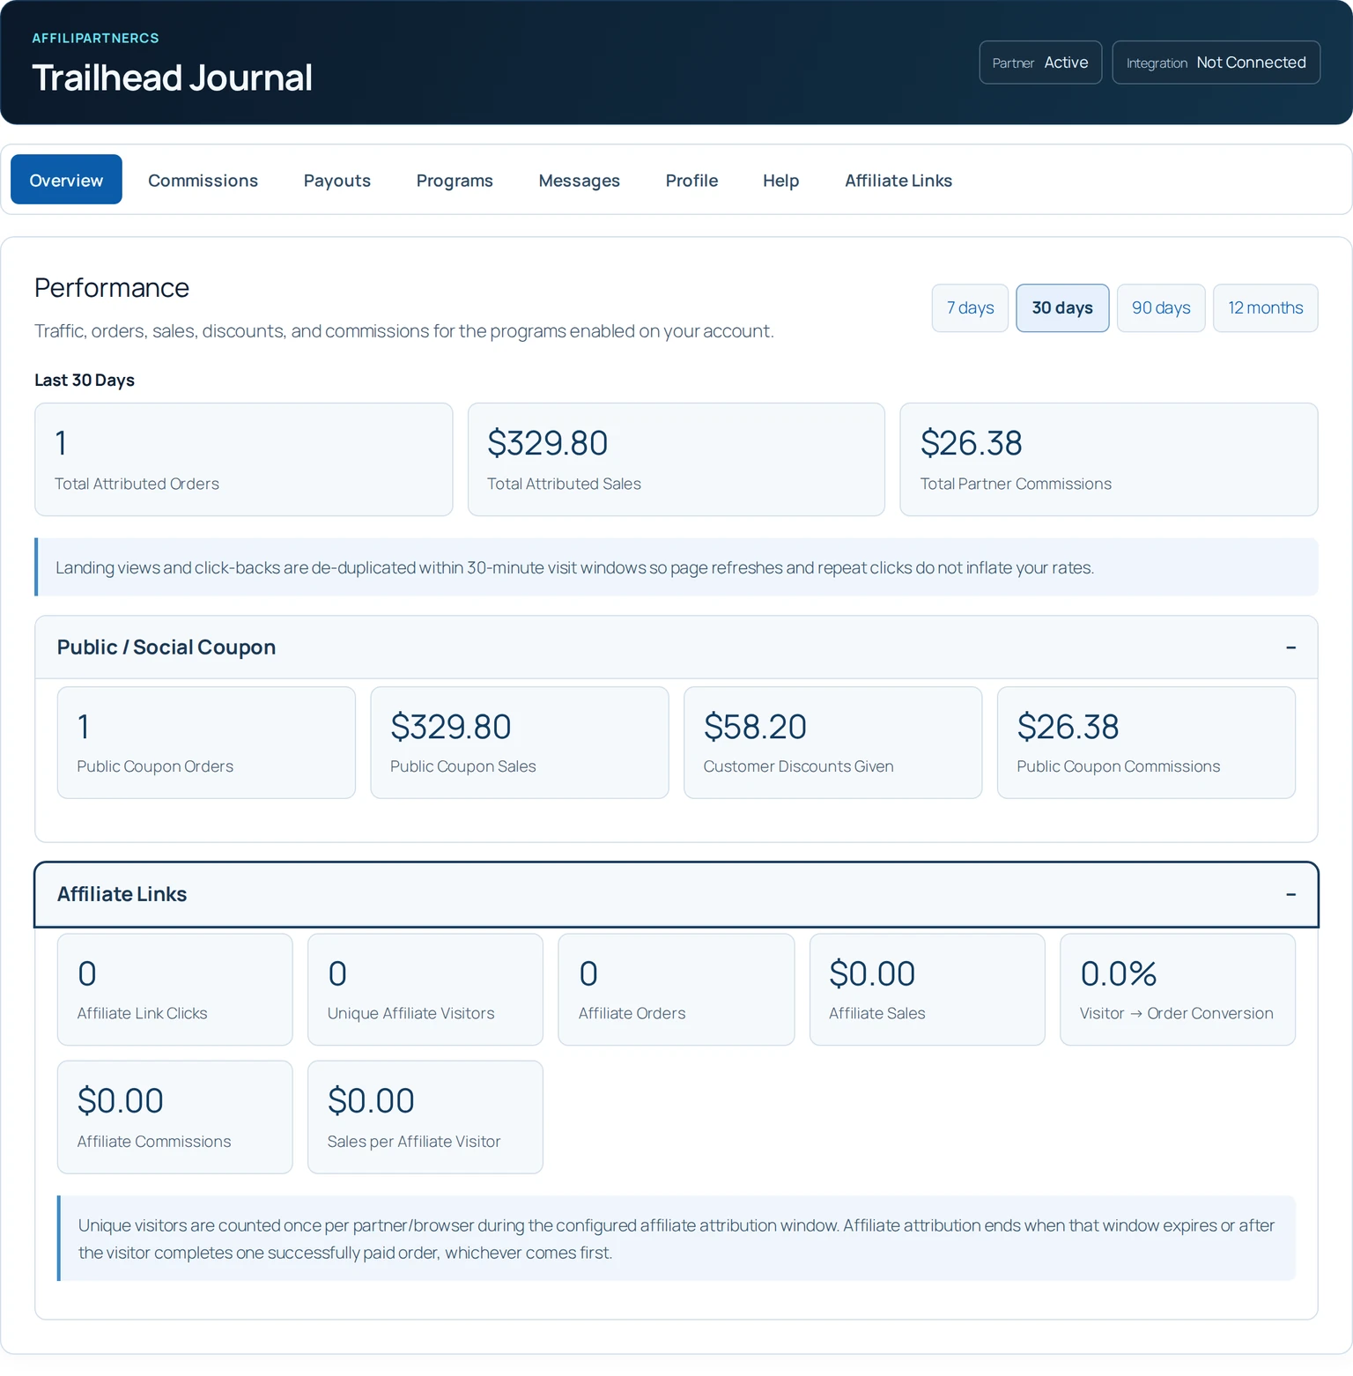Set the performance range to 7 days
Screen dimensions: 1353x1376
[970, 307]
